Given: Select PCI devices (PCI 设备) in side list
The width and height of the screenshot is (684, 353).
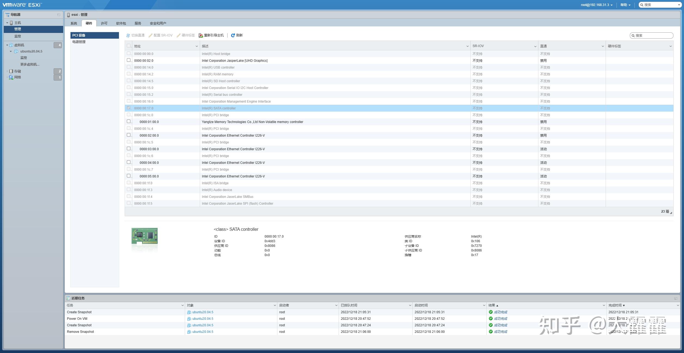Looking at the screenshot, I should [x=94, y=35].
